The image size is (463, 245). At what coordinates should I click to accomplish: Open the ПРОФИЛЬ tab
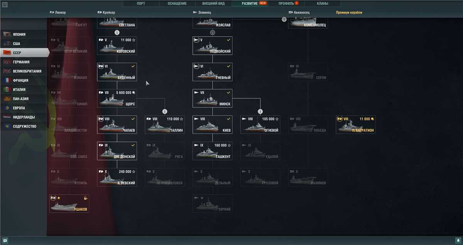pyautogui.click(x=286, y=3)
